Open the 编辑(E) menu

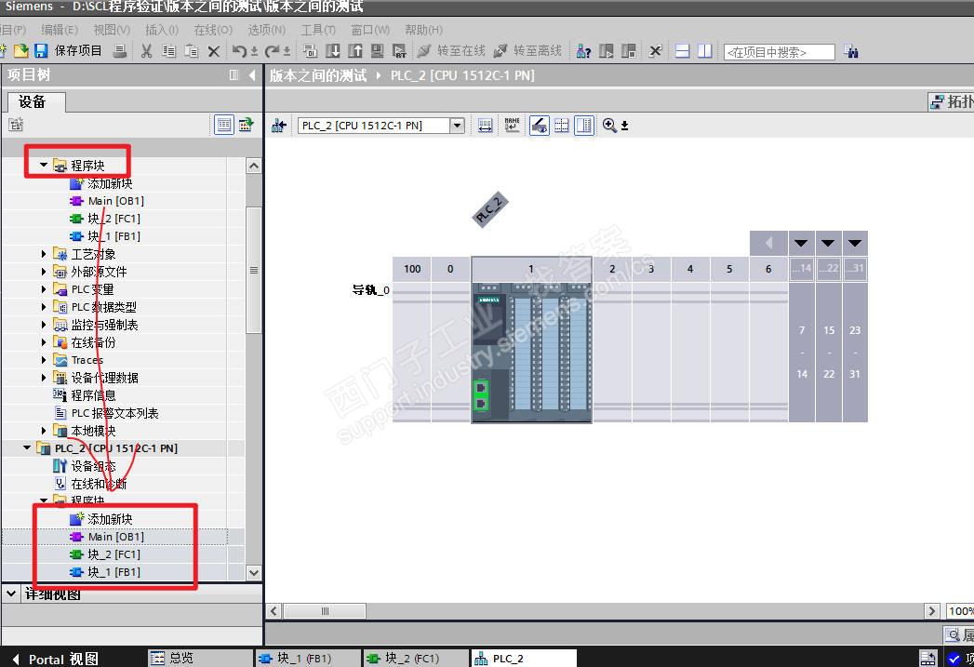pos(60,30)
